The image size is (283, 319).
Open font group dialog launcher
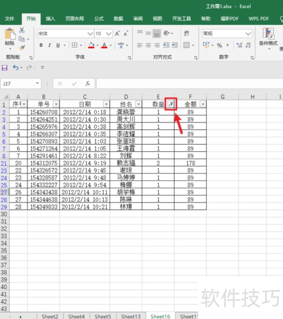pyautogui.click(x=129, y=58)
